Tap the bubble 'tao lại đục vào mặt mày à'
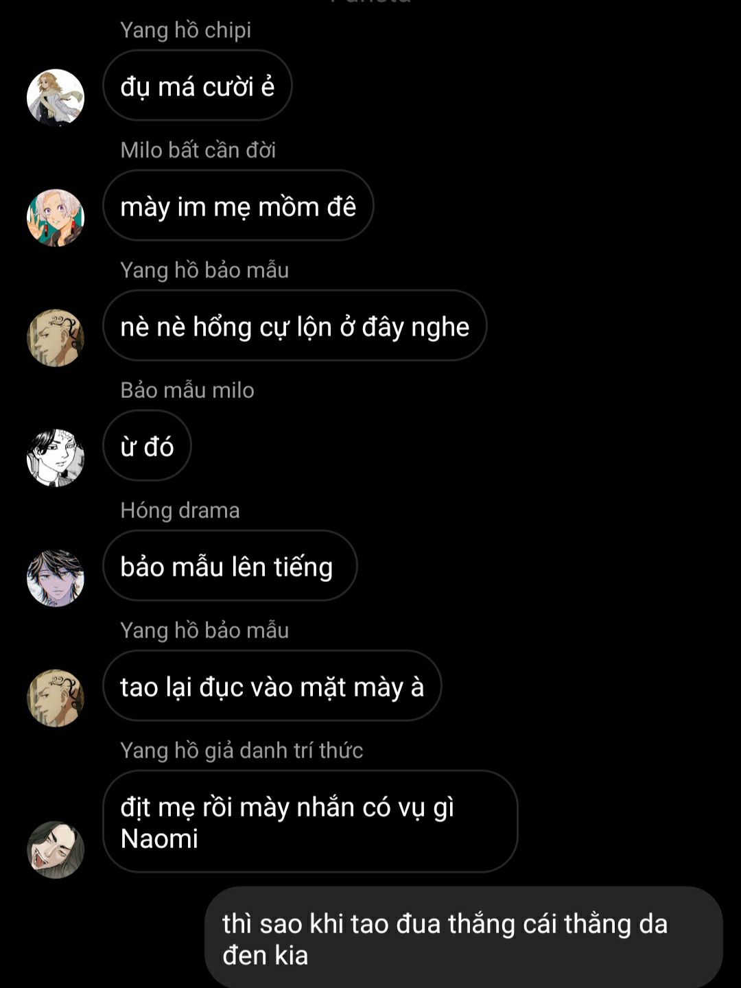The width and height of the screenshot is (741, 988). coord(272,686)
